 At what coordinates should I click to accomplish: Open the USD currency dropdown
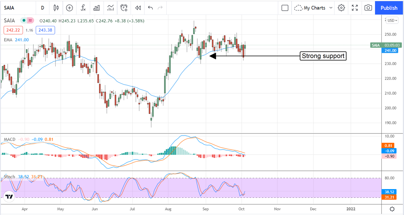click(393, 20)
